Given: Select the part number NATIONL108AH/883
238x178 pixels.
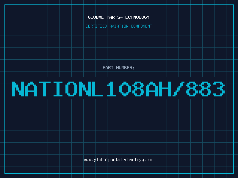Looking at the screenshot, I should click(x=118, y=89).
